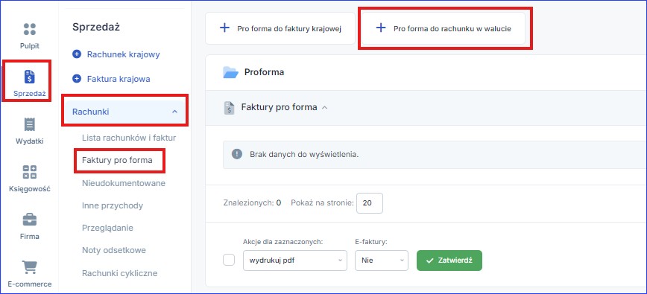Click the Sprzedaż panel heading
Screen dimensions: 647x294
(96, 28)
